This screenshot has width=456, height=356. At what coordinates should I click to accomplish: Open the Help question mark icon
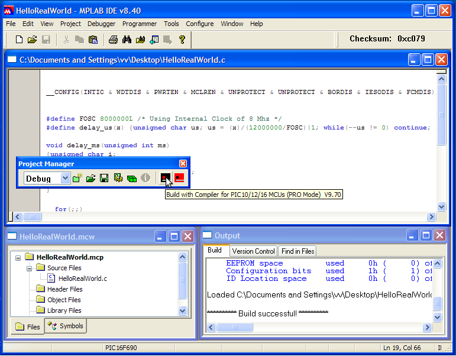(x=182, y=40)
